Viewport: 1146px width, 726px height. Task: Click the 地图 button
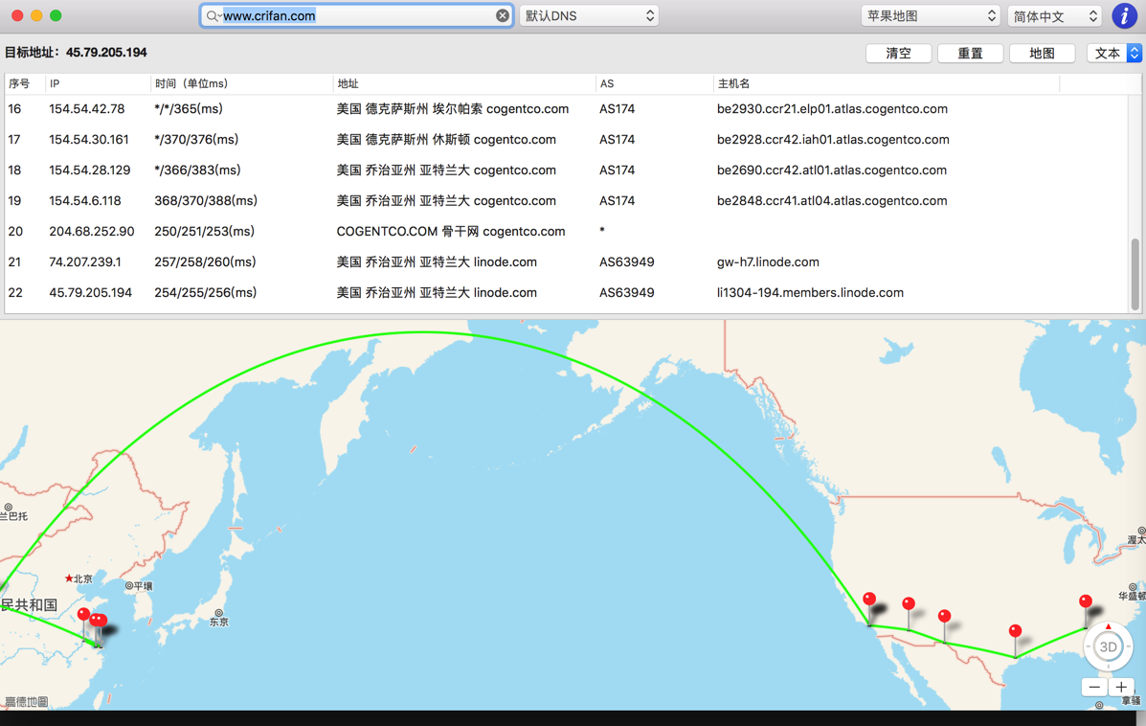[1042, 53]
